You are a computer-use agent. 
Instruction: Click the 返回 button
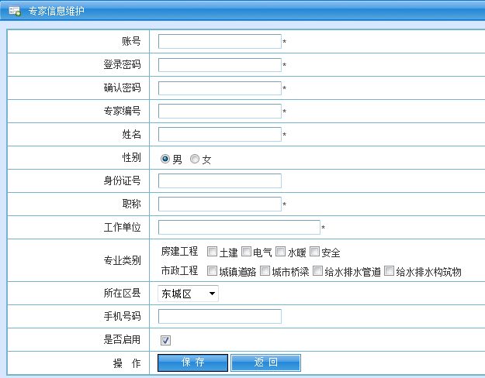265,363
